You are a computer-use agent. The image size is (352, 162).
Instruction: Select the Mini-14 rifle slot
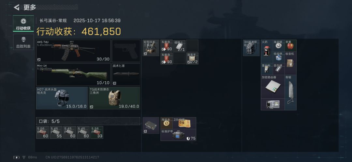pyautogui.click(x=73, y=75)
